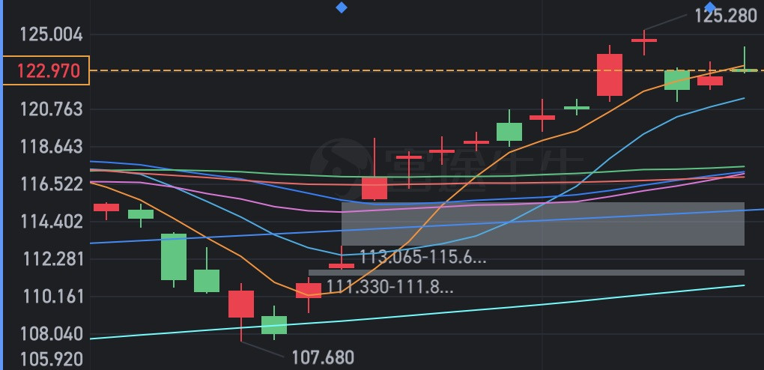Click the y-axis label 108.040
Image resolution: width=764 pixels, height=370 pixels.
(51, 334)
